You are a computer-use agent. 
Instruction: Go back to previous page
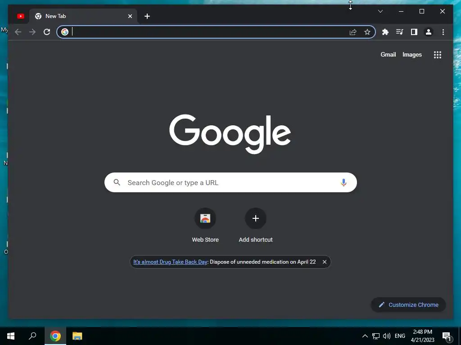pyautogui.click(x=18, y=32)
